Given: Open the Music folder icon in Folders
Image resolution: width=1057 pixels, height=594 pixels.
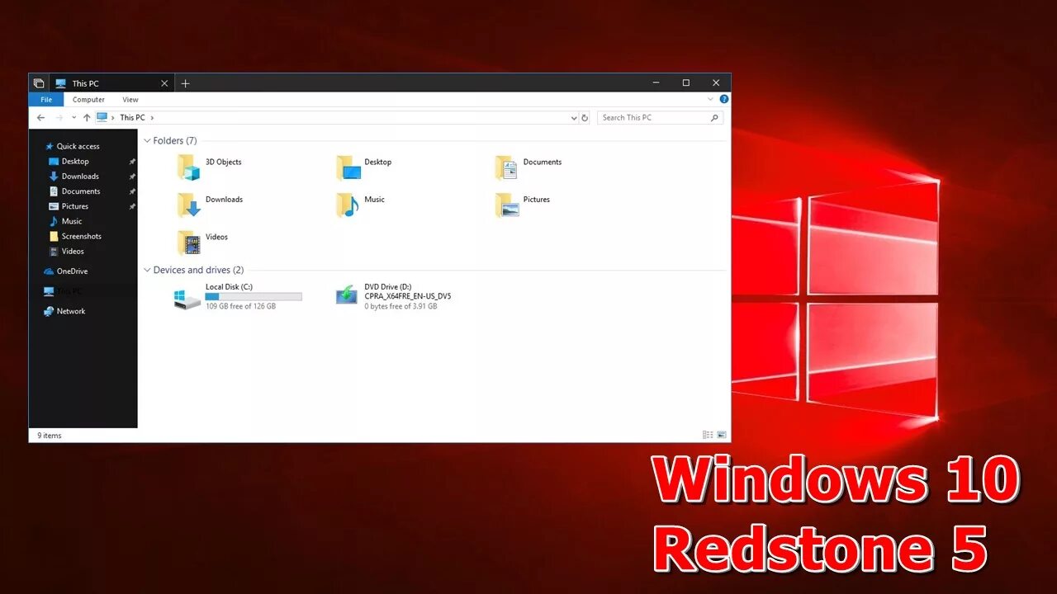Looking at the screenshot, I should [x=348, y=205].
